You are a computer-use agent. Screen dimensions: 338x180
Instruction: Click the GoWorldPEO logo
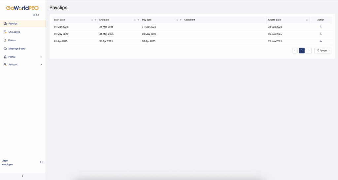(22, 8)
